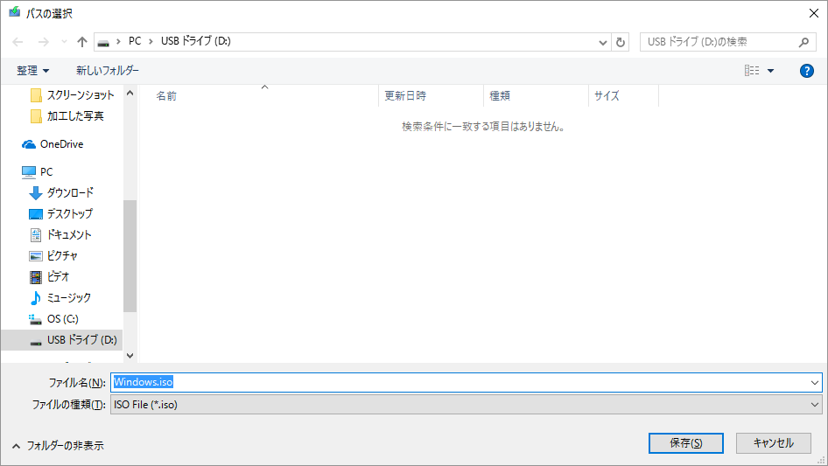Viewport: 828px width, 466px height.
Task: Open the ピクチャ folder
Action: point(53,256)
